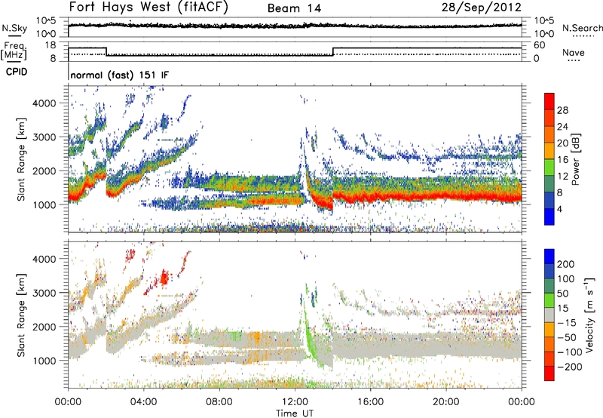This screenshot has width=603, height=418.
Task: Click the red bottom segment of Velocity colorbar
Action: [x=549, y=373]
